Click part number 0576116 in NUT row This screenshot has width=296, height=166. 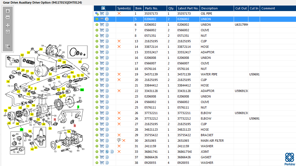click(150, 69)
